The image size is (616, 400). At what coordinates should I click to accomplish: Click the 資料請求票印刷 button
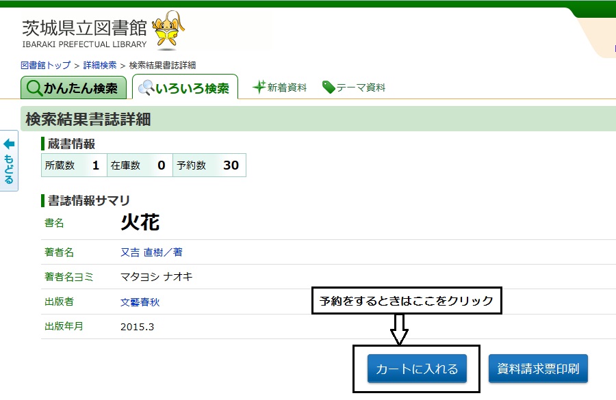click(x=538, y=369)
